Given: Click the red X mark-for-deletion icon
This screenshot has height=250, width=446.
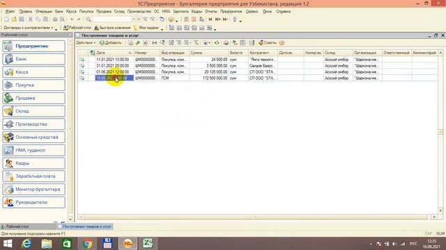Looking at the screenshot, I should click(146, 43).
